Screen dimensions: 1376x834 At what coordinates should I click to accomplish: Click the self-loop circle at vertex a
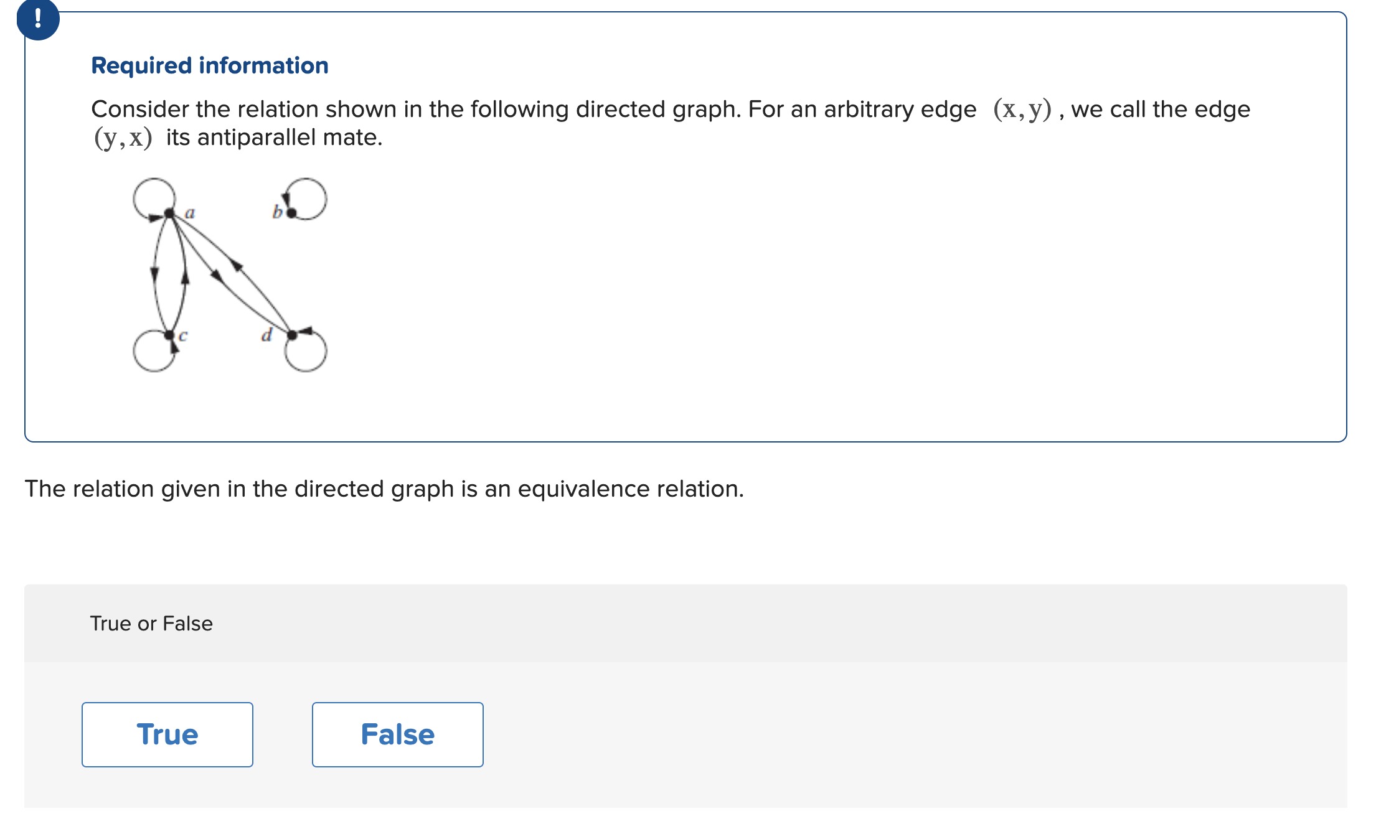point(154,199)
